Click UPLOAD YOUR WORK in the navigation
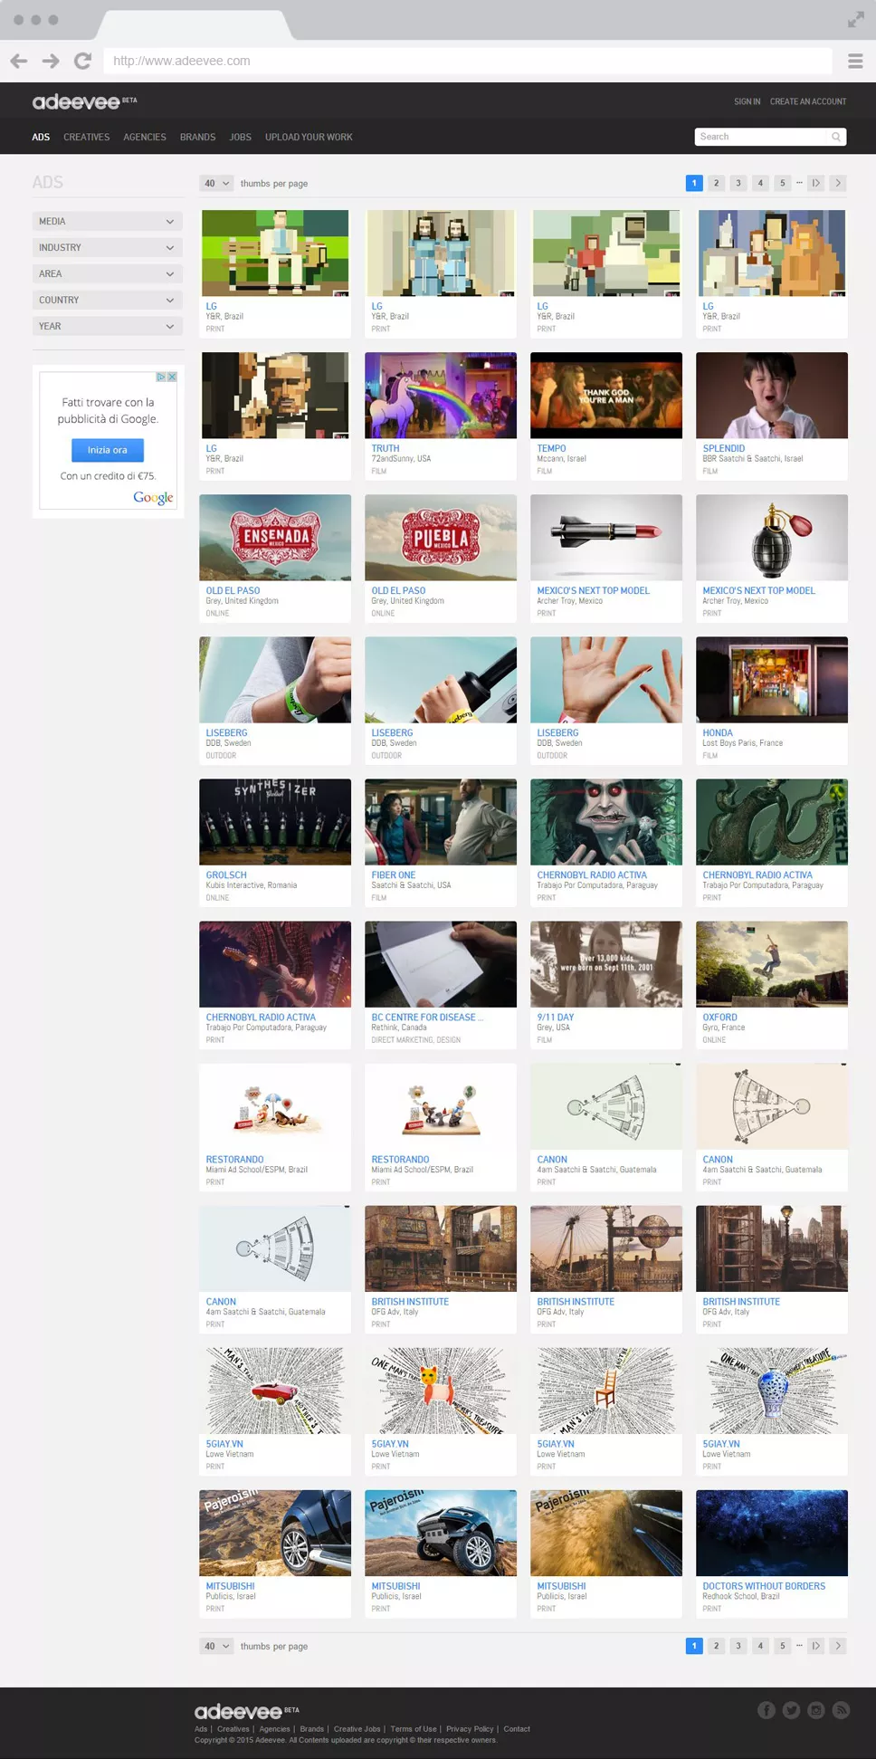This screenshot has height=1759, width=876. pyautogui.click(x=309, y=137)
